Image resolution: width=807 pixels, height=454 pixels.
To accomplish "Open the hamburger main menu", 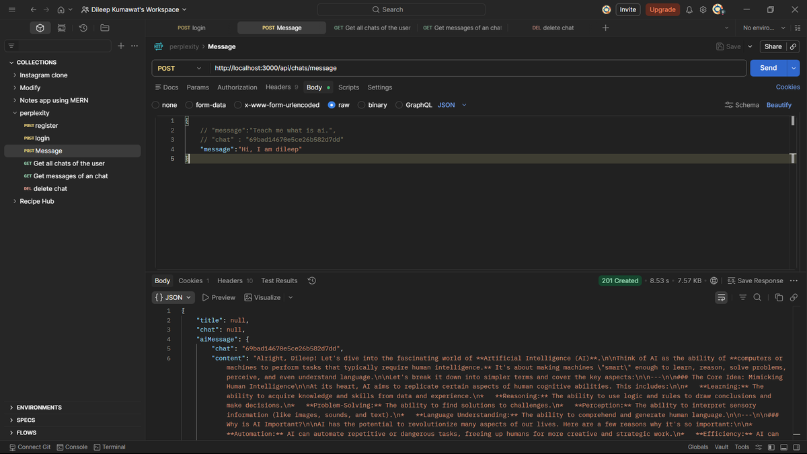I will tap(11, 9).
